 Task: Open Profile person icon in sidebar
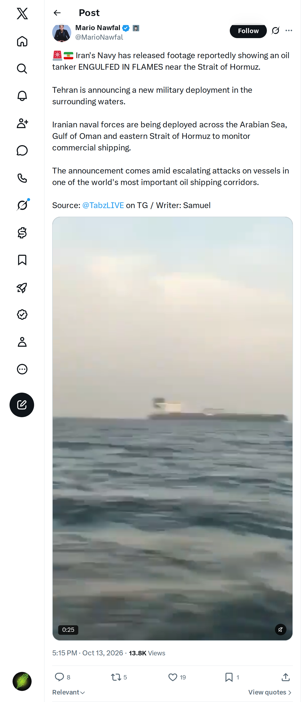click(x=22, y=342)
